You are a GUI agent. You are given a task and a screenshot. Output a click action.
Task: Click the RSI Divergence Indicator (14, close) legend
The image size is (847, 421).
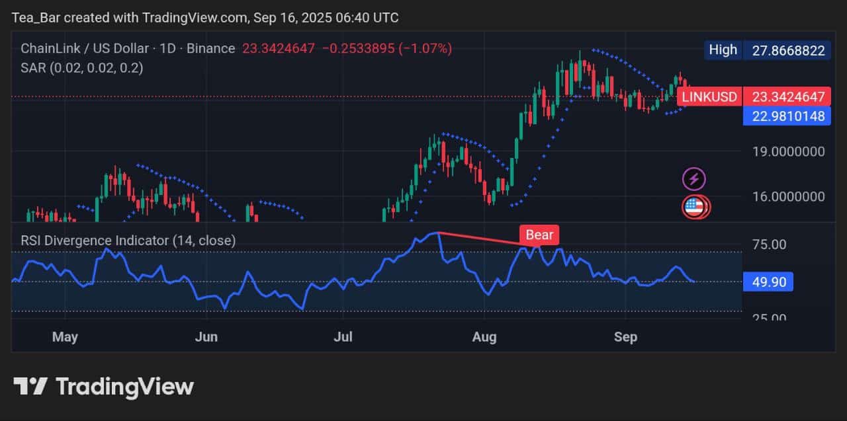pos(128,241)
